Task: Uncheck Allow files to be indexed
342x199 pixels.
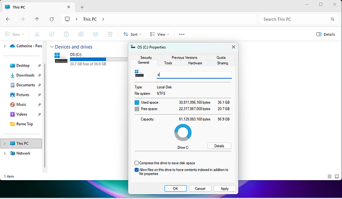Action: 136,170
